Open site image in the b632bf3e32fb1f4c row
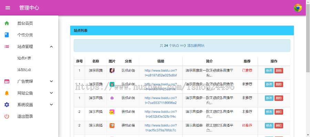Image resolution: width=310 pixels, height=137 pixels. pos(112,112)
